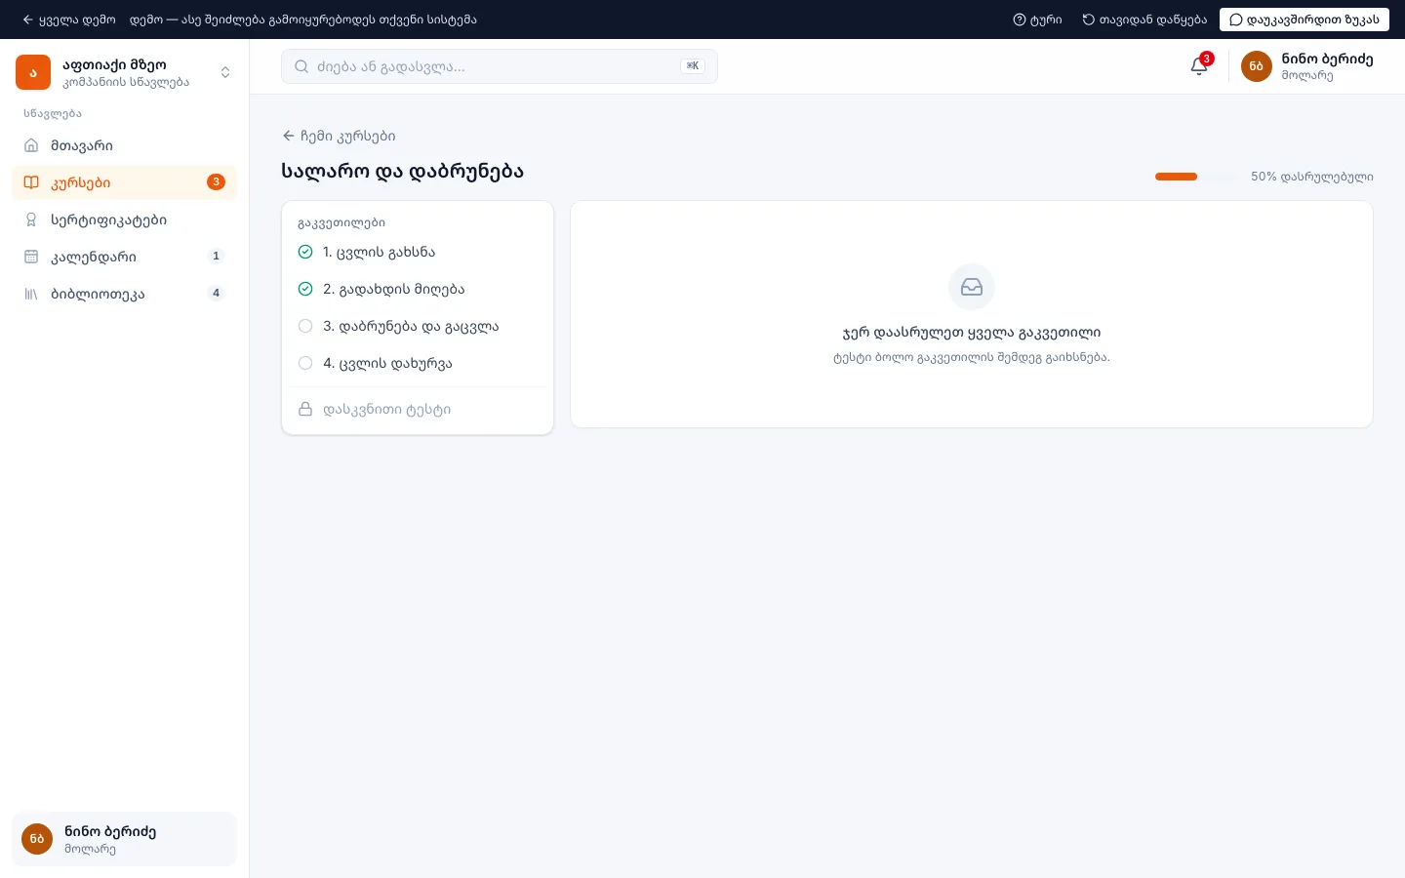Click the calendar icon beside კალენდარი
Viewport: 1405px width, 878px height.
pos(31,257)
